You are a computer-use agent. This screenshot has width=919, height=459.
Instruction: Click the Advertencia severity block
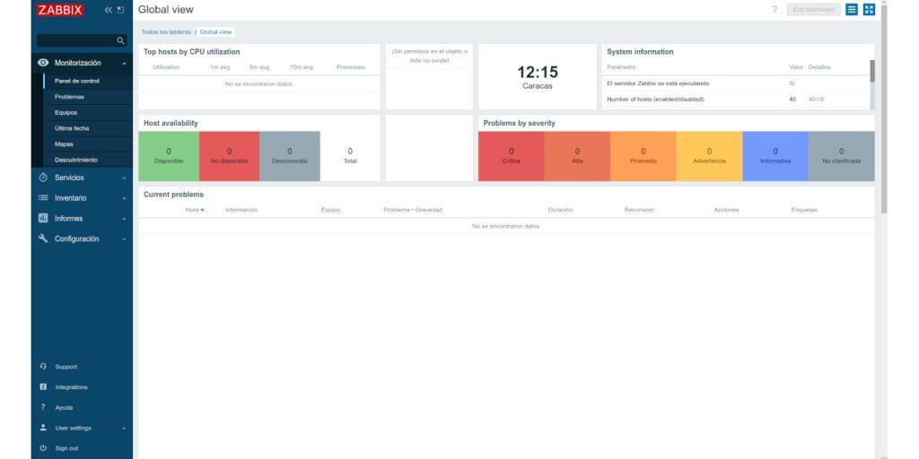pyautogui.click(x=709, y=156)
